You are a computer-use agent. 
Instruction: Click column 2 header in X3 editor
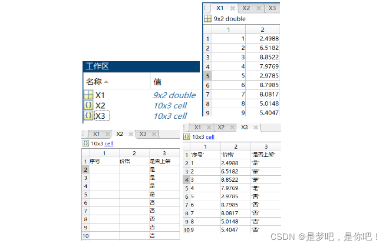click(x=236, y=146)
